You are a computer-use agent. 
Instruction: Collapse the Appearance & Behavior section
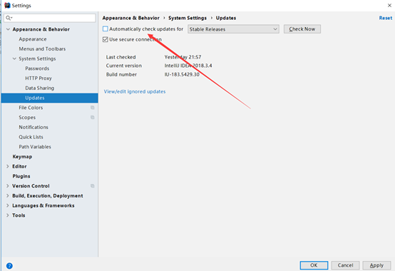point(8,29)
